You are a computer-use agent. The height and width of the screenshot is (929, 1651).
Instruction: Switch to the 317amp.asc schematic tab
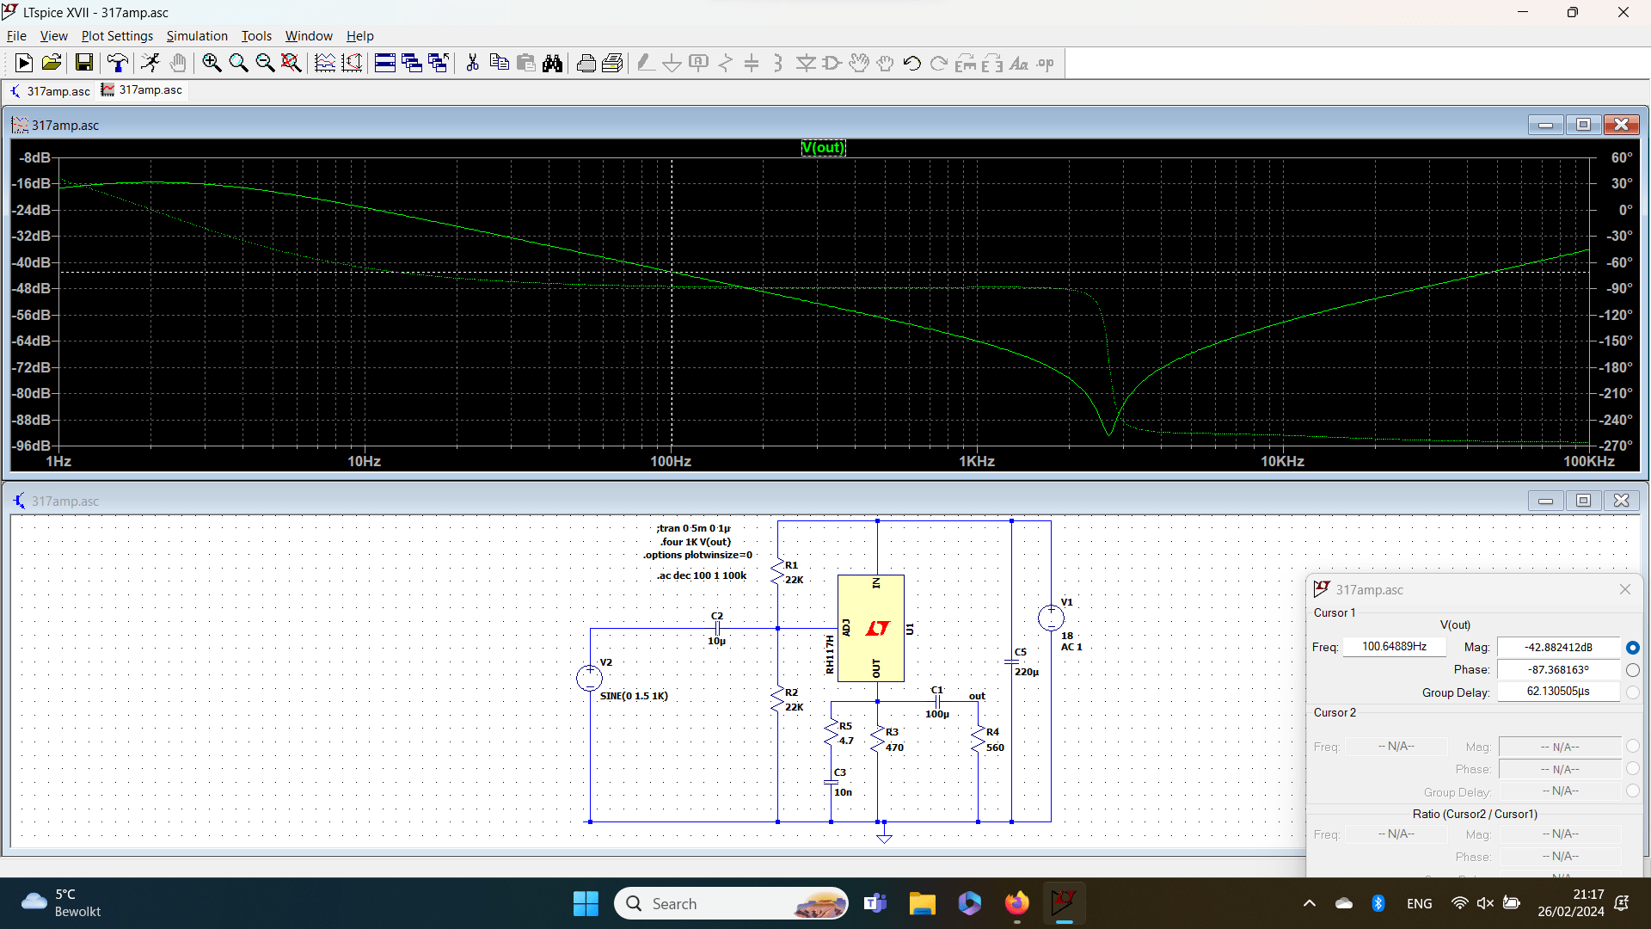(50, 90)
